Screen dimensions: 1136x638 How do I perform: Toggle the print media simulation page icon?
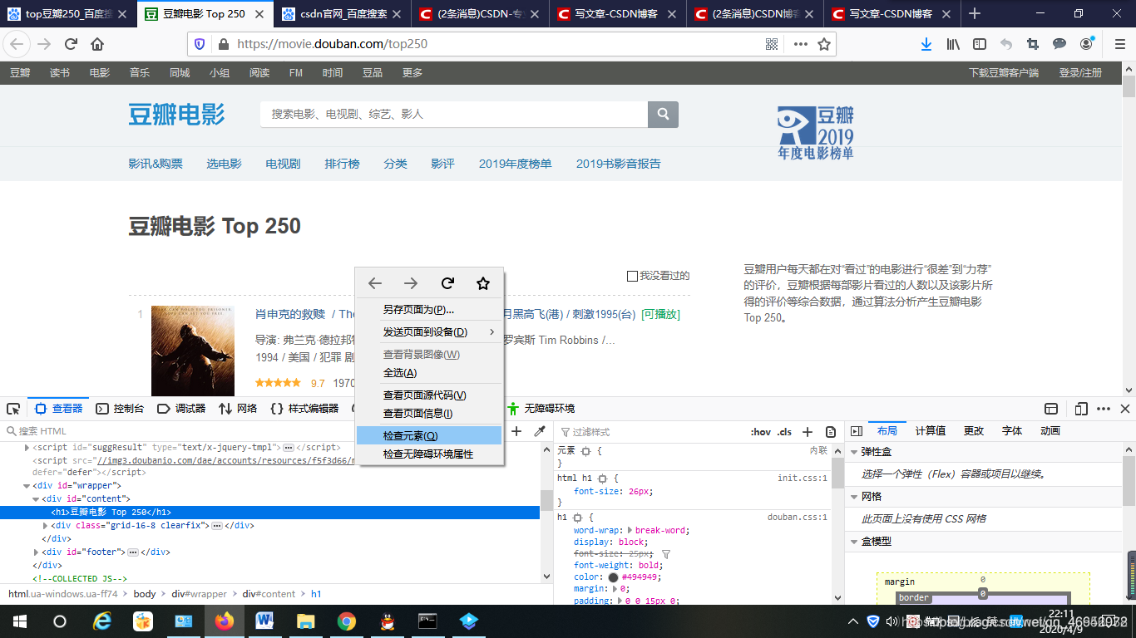click(x=831, y=432)
